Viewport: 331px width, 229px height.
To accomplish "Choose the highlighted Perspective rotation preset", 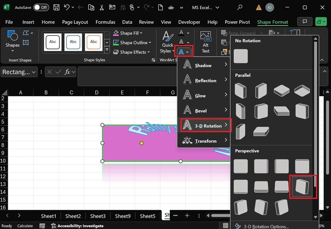I will 302,186.
